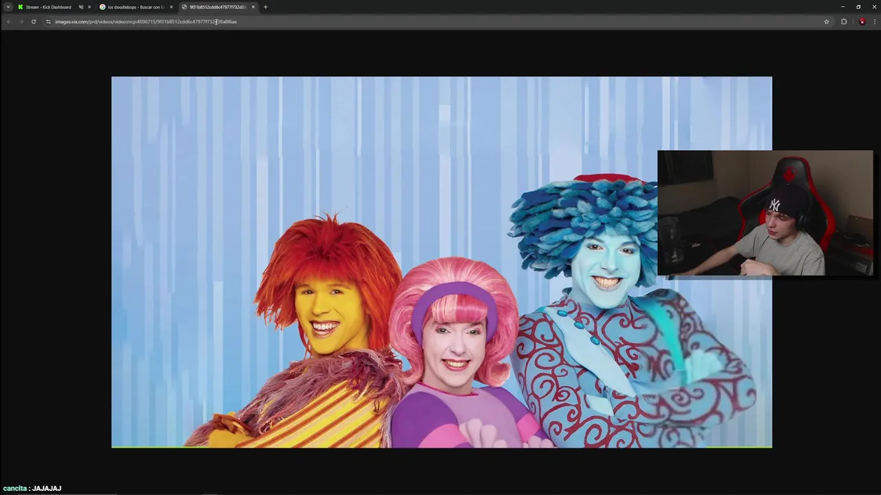Select the active 9f31b8512 image tab

[x=218, y=7]
